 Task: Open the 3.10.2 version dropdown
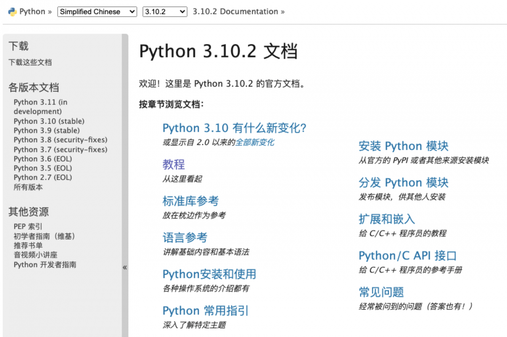click(164, 12)
